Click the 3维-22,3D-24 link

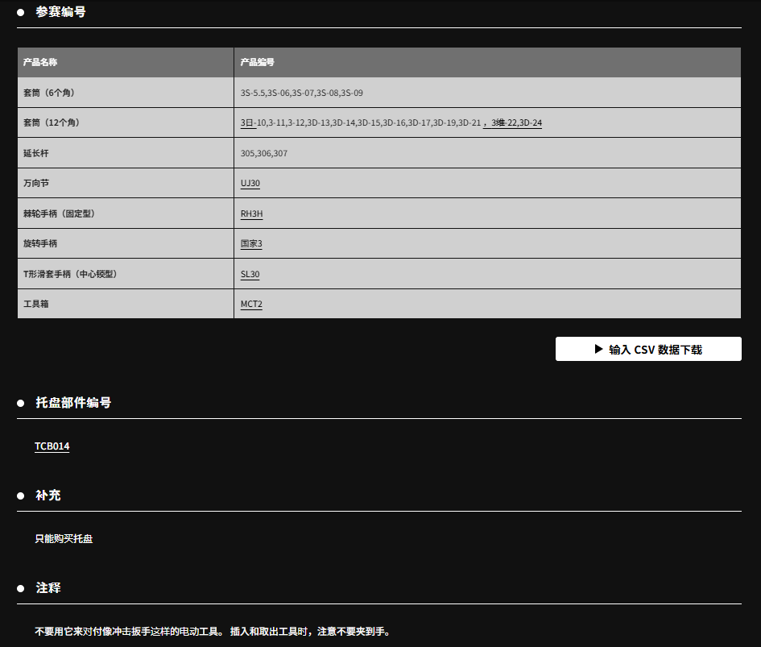click(515, 122)
